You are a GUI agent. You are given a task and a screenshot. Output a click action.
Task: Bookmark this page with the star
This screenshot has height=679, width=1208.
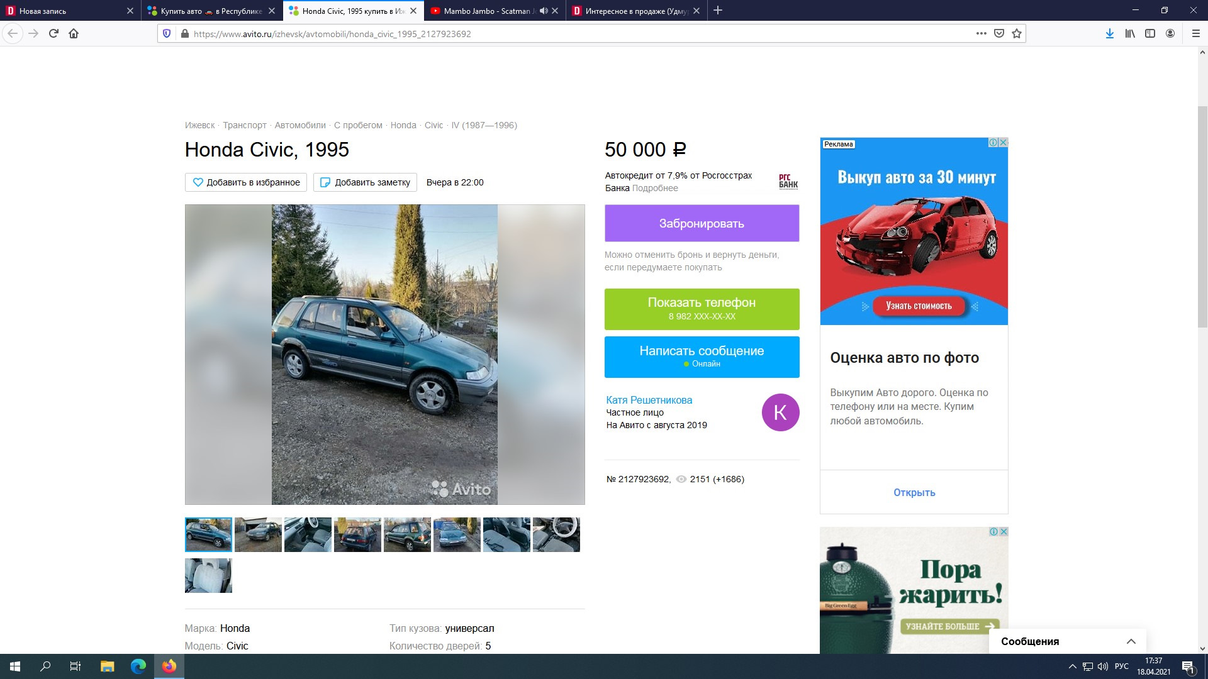[1017, 33]
